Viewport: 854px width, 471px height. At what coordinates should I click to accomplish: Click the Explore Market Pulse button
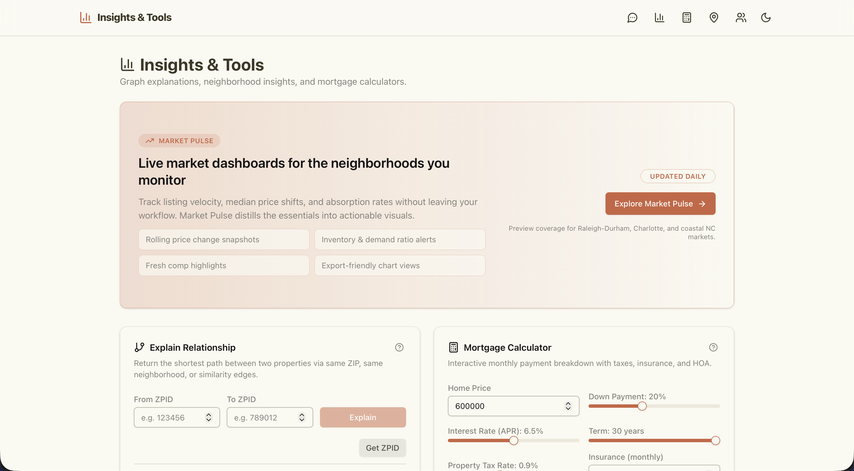(660, 204)
